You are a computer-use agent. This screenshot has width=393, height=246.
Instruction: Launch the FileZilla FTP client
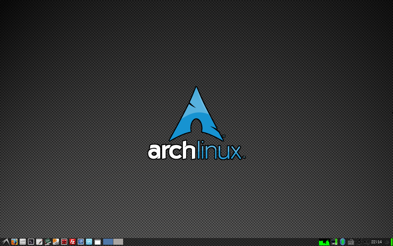72,242
